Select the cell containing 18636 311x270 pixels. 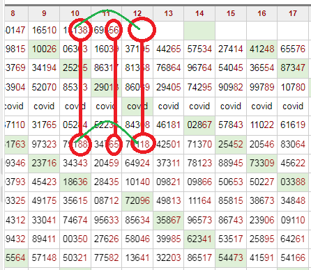click(x=75, y=182)
